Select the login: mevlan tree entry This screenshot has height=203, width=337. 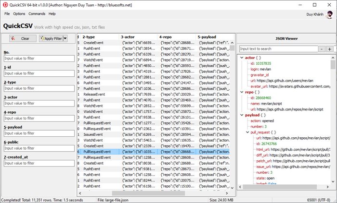coord(261,69)
